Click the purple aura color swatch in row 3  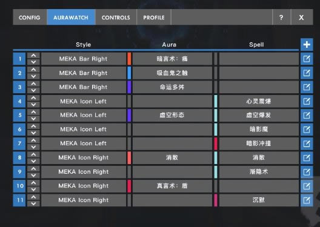point(129,87)
